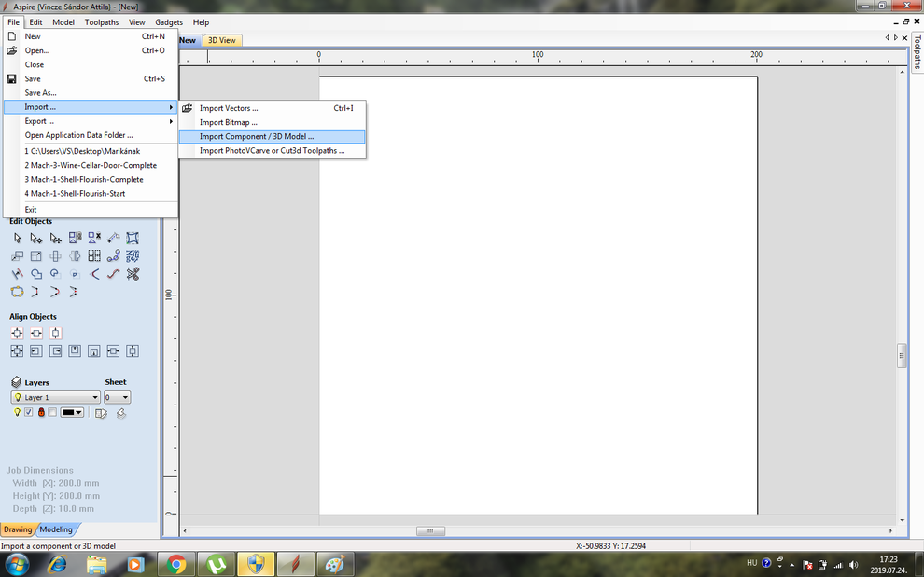Open the Measure tool
This screenshot has width=924, height=577.
[114, 238]
